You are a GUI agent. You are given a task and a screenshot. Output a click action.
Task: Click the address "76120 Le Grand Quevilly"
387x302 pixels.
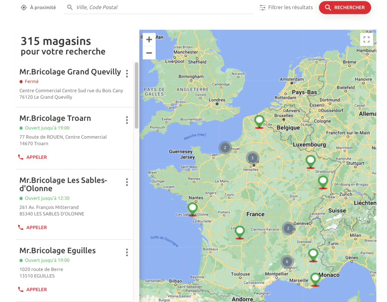point(46,97)
